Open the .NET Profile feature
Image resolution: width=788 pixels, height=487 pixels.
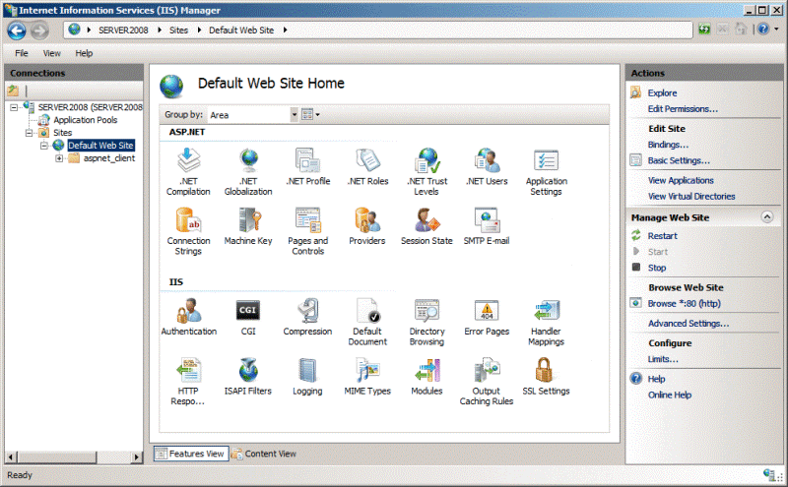point(308,166)
